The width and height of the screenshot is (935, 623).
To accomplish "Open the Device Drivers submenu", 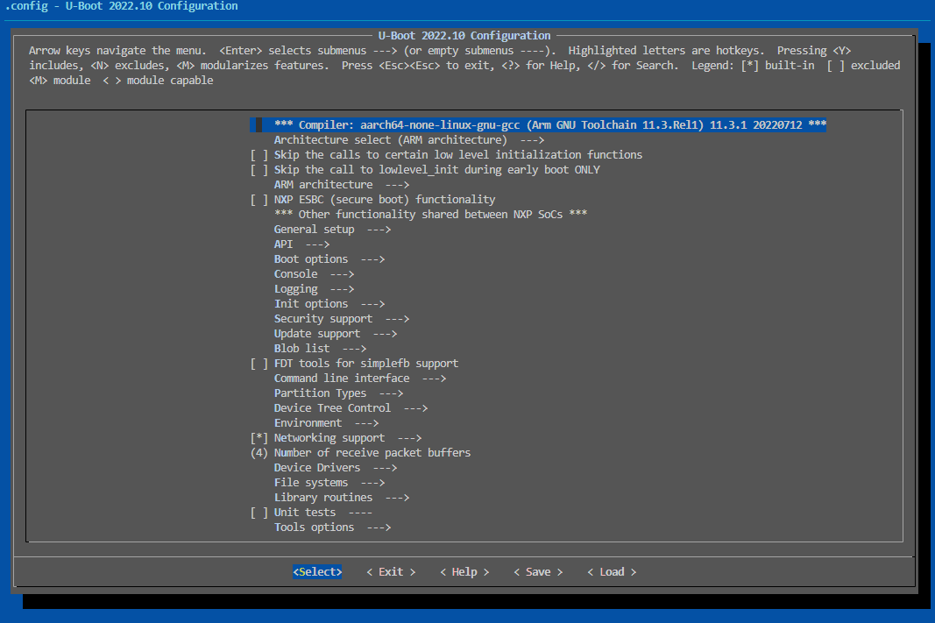I will (336, 468).
